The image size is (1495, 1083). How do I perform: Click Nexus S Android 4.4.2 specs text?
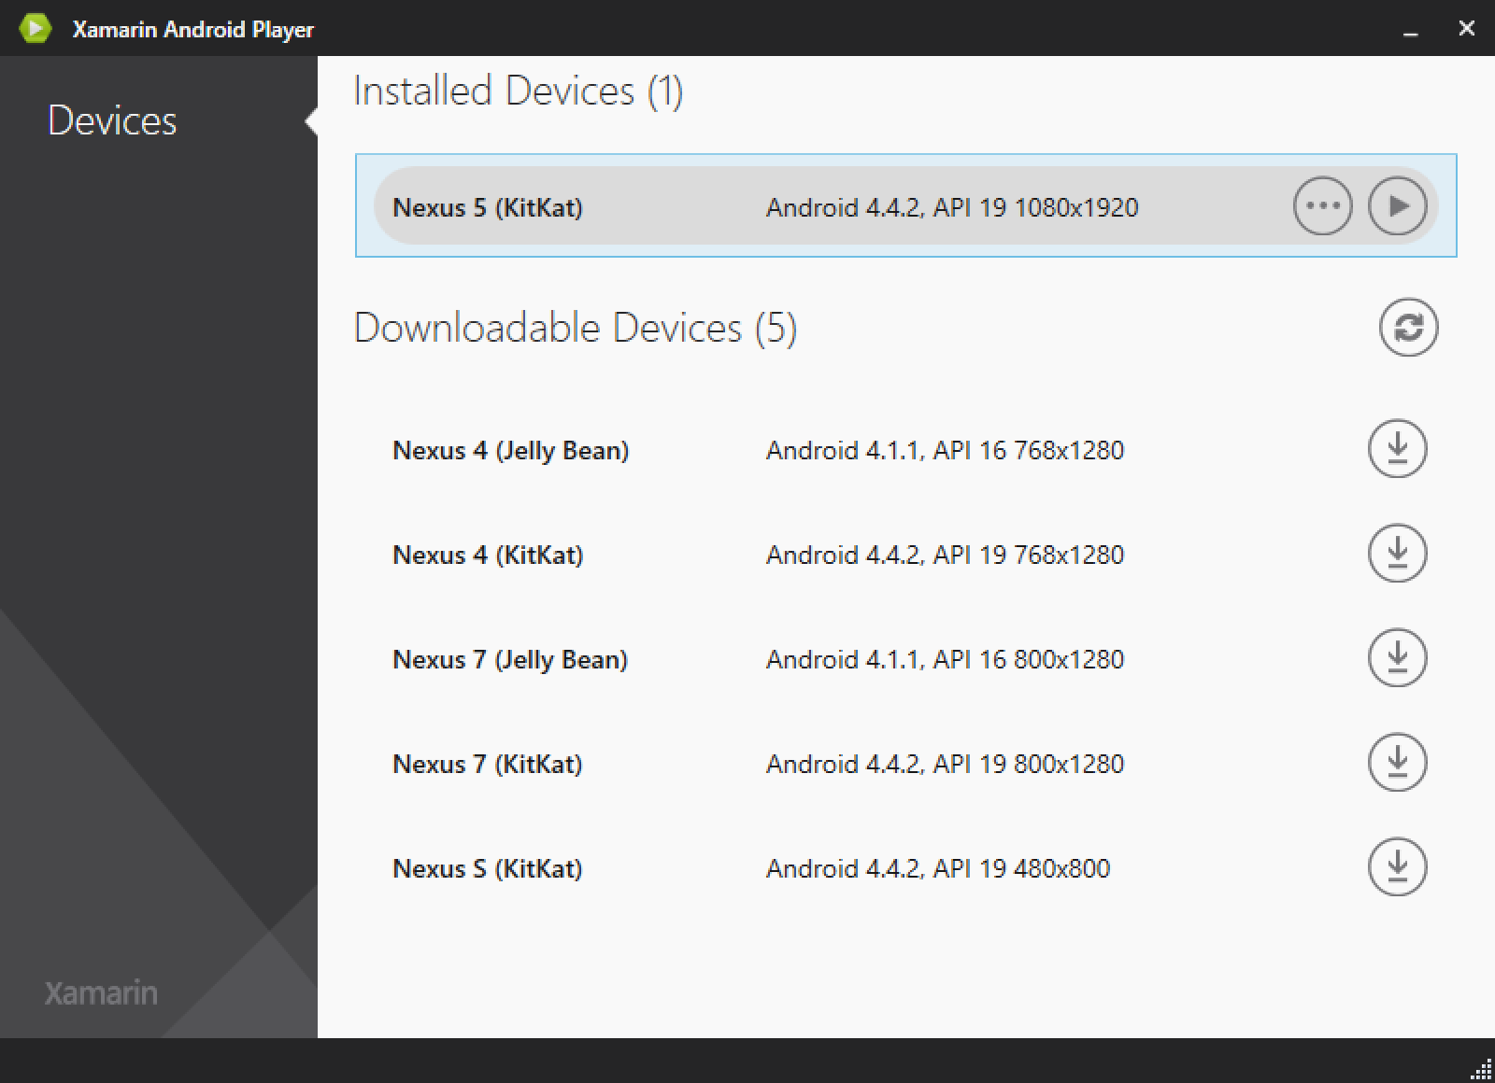pos(937,869)
